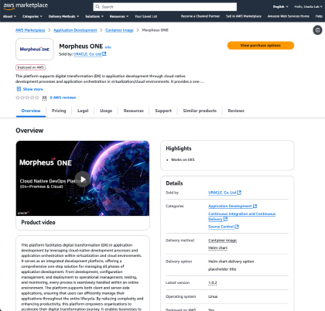Switch to the Pricing tab
Screen dimensions: 325x311
click(x=59, y=111)
